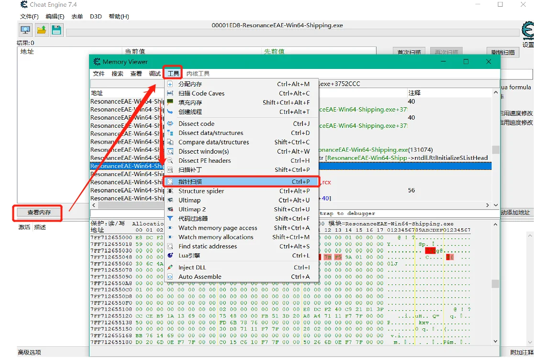
Task: Click the Dissect window(s) icon
Action: tap(170, 151)
